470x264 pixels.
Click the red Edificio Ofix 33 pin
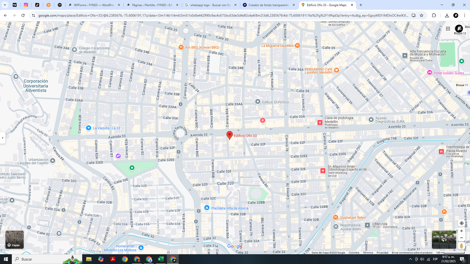tap(229, 135)
